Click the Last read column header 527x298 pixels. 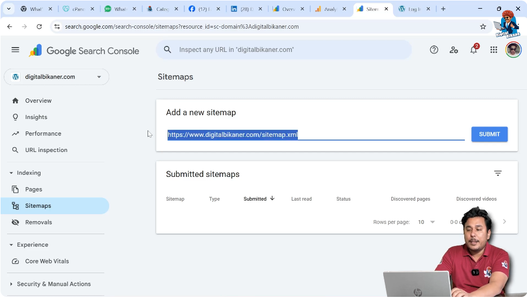(x=302, y=199)
